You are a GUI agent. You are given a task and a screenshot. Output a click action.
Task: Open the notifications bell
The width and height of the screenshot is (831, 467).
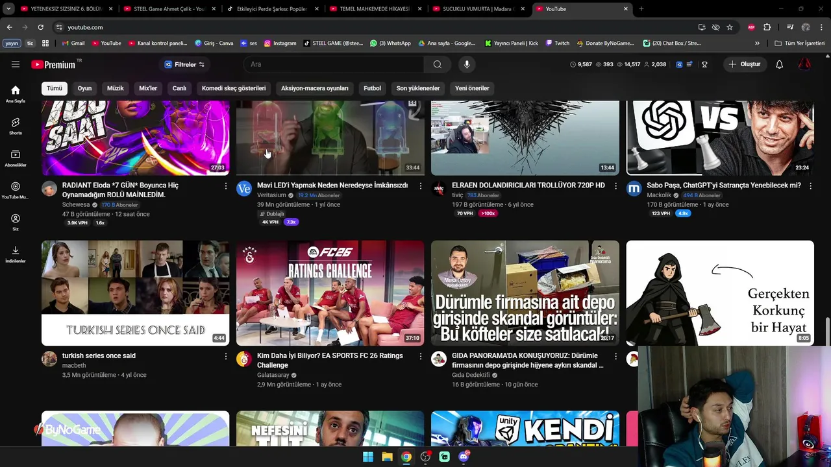click(x=780, y=64)
